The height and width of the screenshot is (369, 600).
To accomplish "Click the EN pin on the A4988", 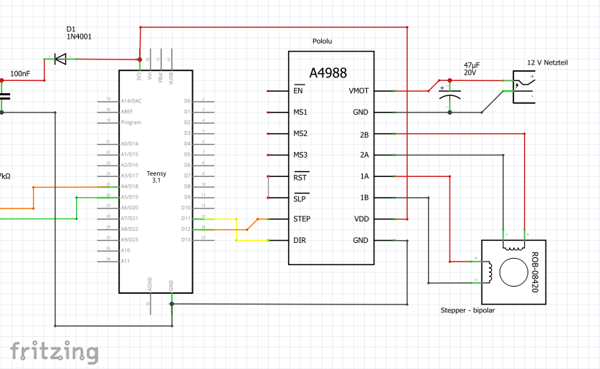I will coord(298,90).
